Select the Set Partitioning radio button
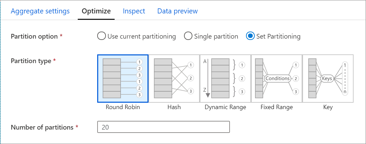The width and height of the screenshot is (366, 144). pos(250,36)
